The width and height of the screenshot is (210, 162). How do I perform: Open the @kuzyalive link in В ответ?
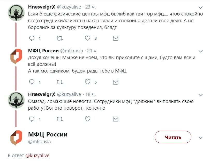pos(37,156)
